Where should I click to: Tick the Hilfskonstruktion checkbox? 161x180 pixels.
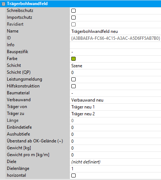pyautogui.click(x=73, y=86)
